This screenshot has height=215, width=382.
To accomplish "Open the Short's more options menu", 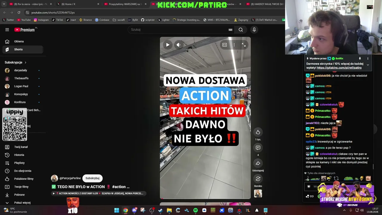I will [x=234, y=45].
